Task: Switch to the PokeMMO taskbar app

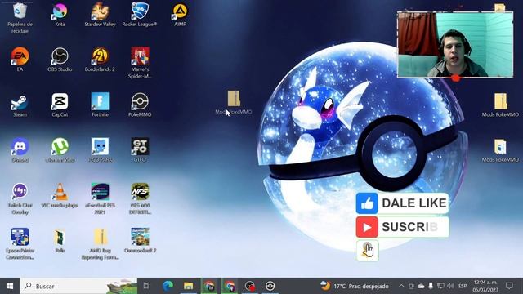Action: [x=270, y=286]
